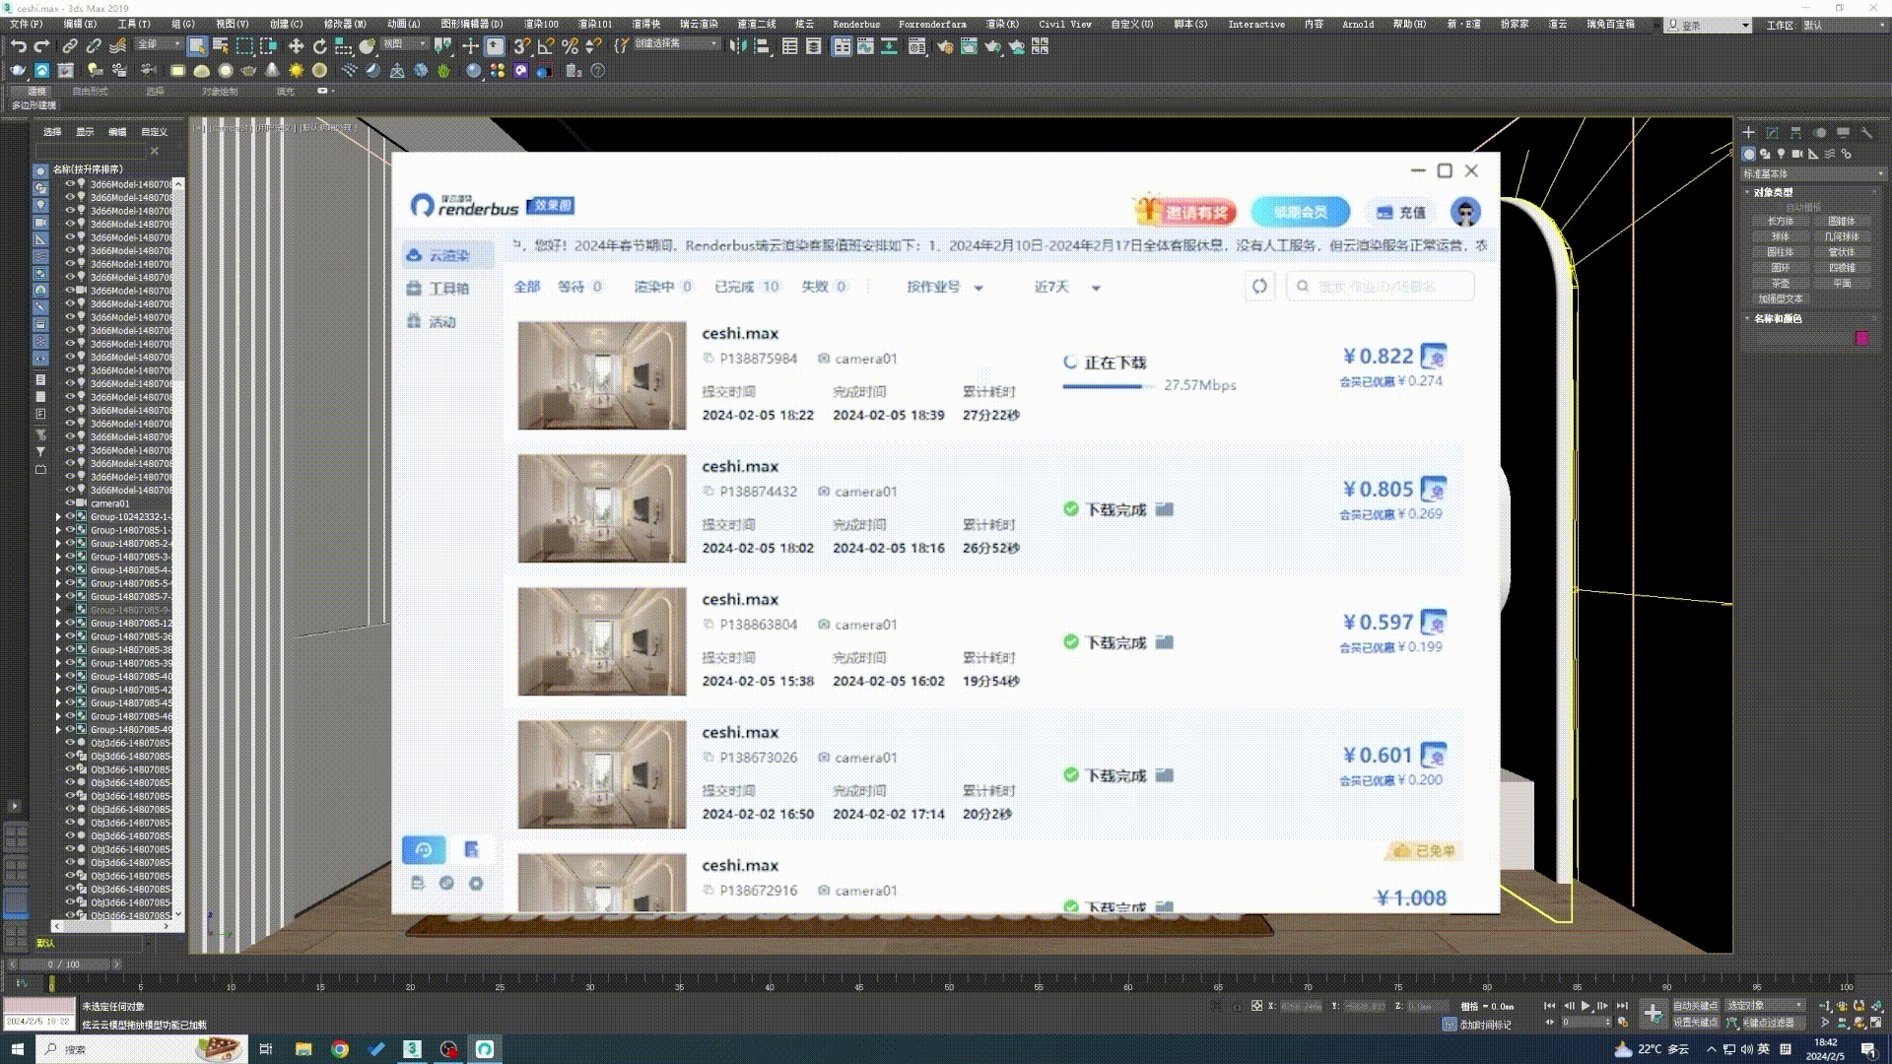Click the help question mark toolbar icon

click(x=597, y=71)
